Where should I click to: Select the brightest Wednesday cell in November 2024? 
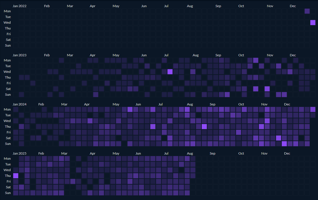[x=267, y=121]
